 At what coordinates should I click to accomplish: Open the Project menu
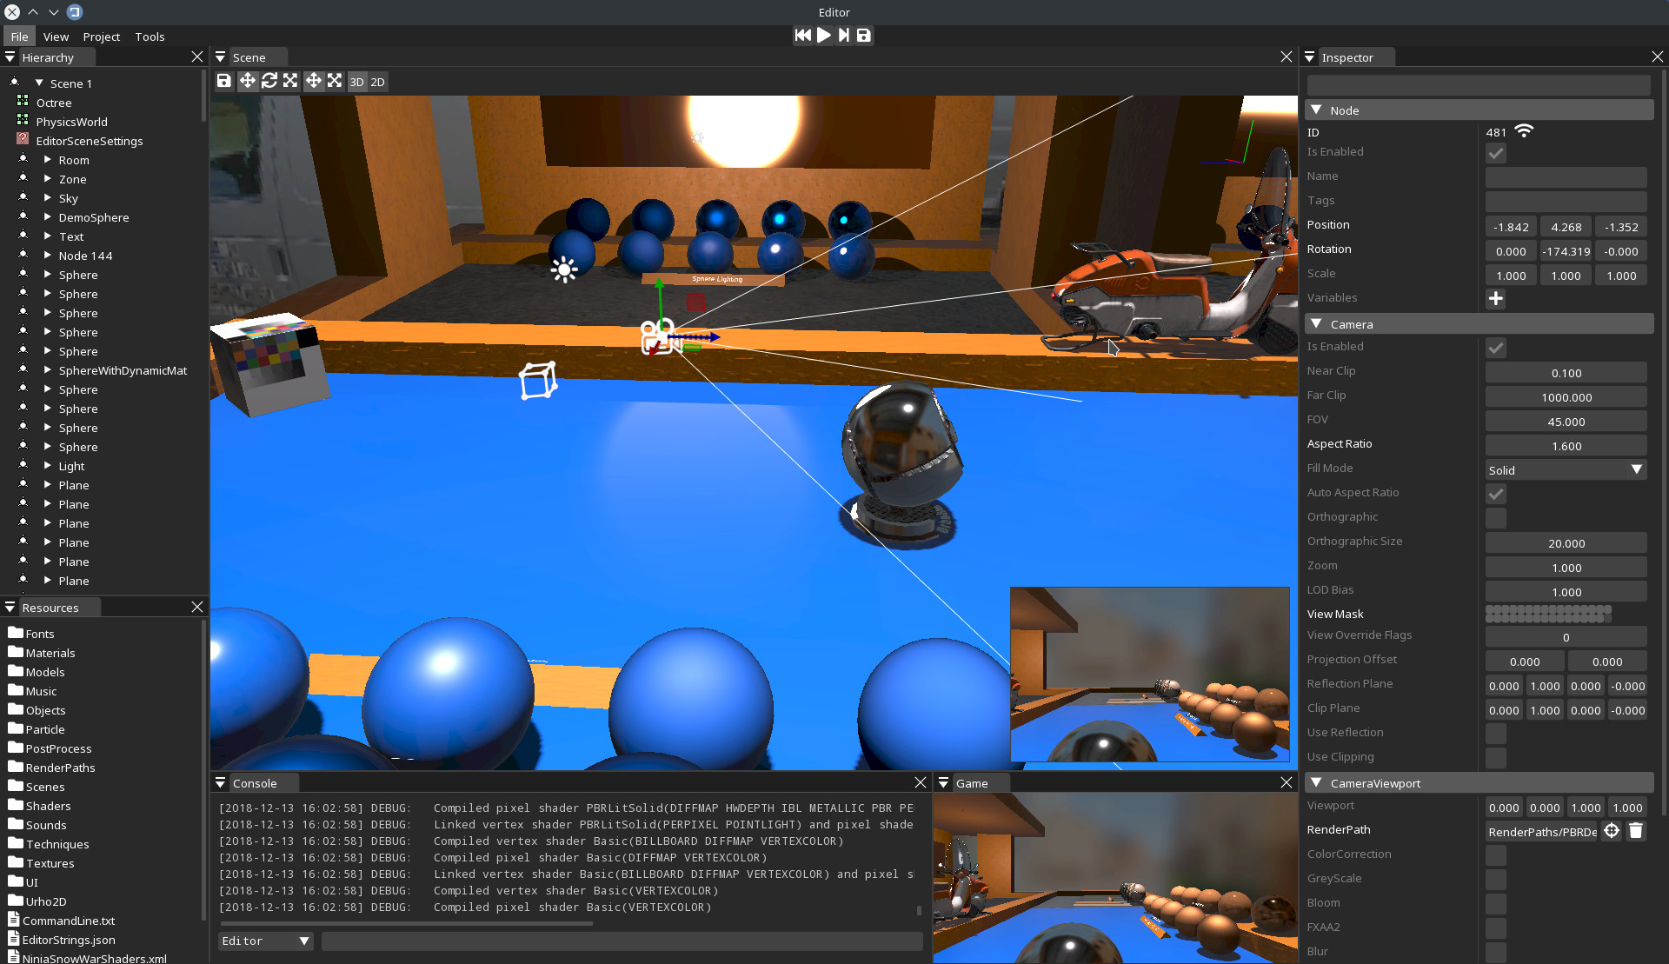coord(101,37)
